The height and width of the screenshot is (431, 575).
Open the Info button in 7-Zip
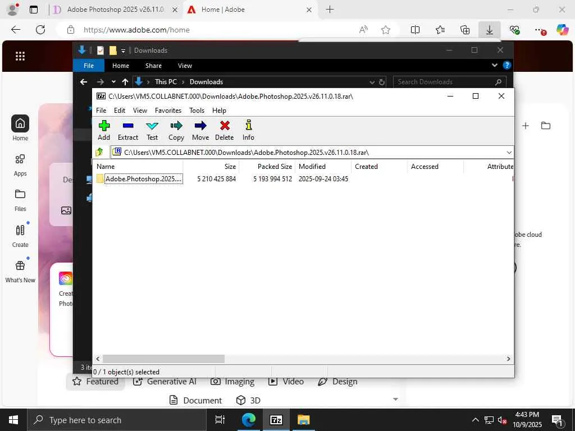click(248, 130)
